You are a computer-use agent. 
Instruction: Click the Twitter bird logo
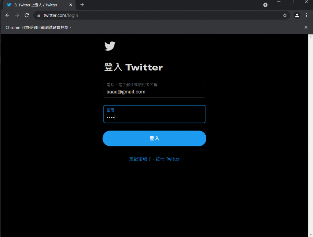tap(110, 46)
